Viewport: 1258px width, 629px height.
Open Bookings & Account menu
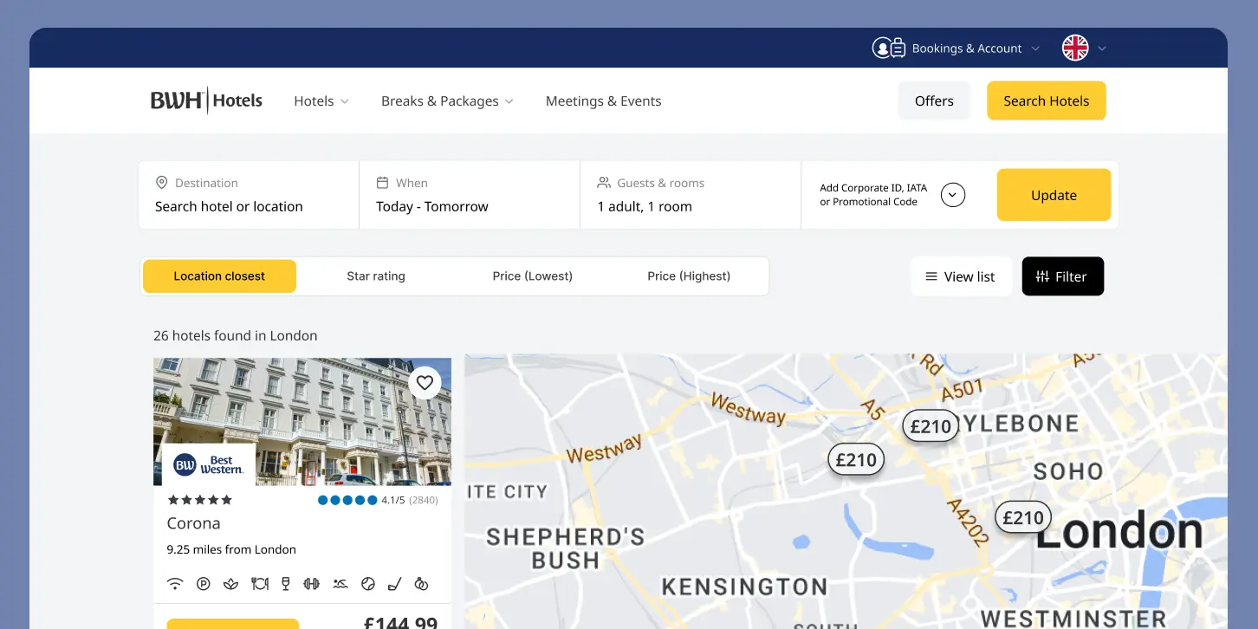pyautogui.click(x=966, y=48)
